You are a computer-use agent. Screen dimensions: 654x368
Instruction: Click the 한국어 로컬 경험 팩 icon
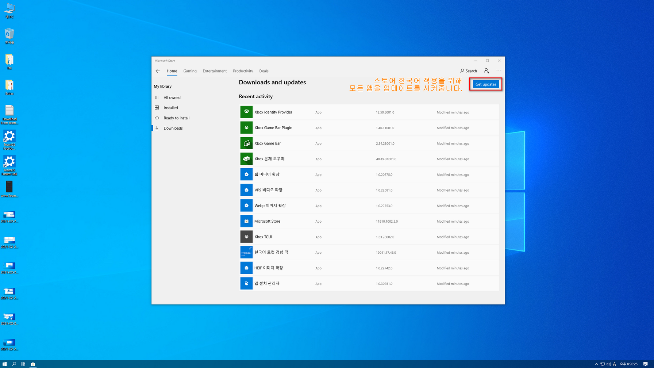click(246, 252)
